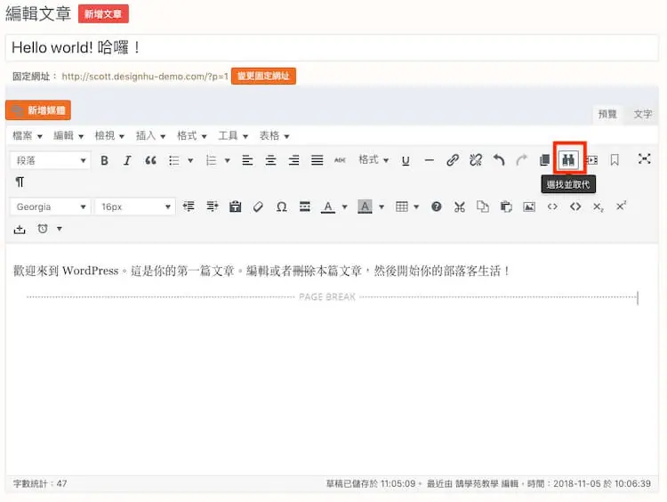Open the bold source code icon
Image resolution: width=667 pixels, height=502 pixels.
(575, 206)
